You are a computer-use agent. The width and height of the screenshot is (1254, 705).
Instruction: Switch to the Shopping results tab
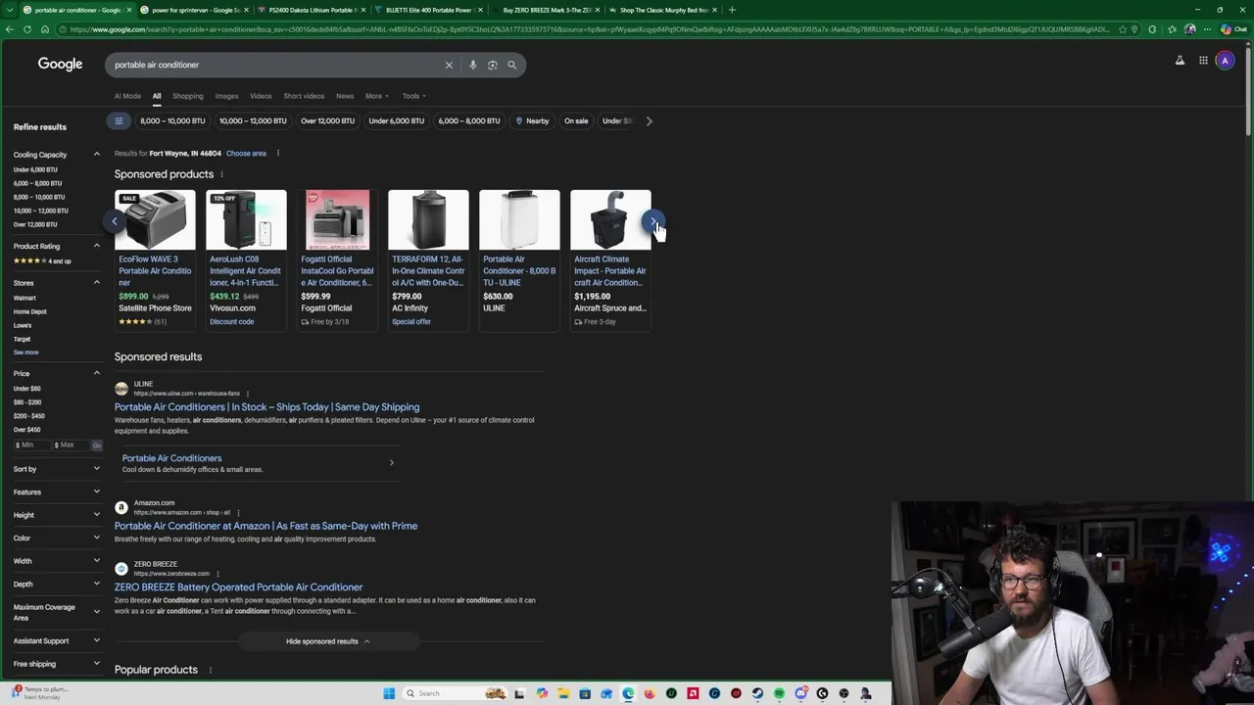click(x=187, y=96)
